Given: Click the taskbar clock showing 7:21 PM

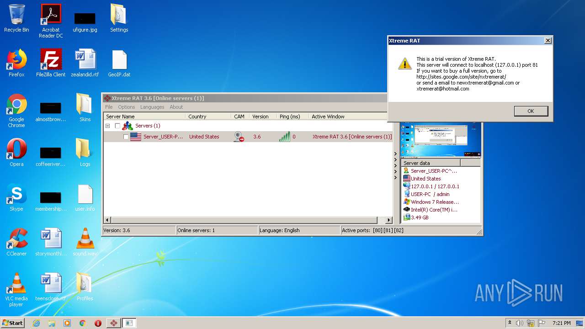Looking at the screenshot, I should pos(561,323).
